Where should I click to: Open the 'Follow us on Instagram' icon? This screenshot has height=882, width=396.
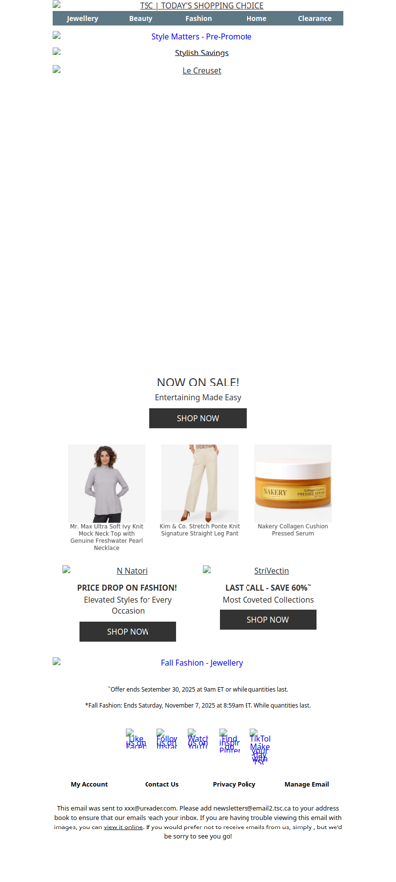point(167,738)
